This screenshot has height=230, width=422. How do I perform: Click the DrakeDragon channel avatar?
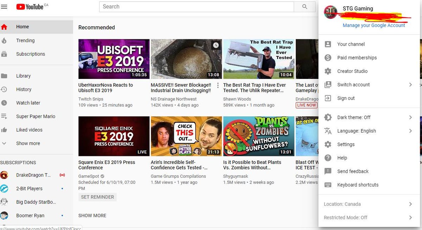(x=4, y=175)
